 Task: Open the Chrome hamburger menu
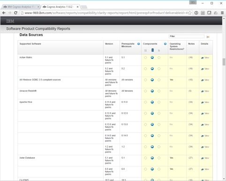pyautogui.click(x=222, y=13)
